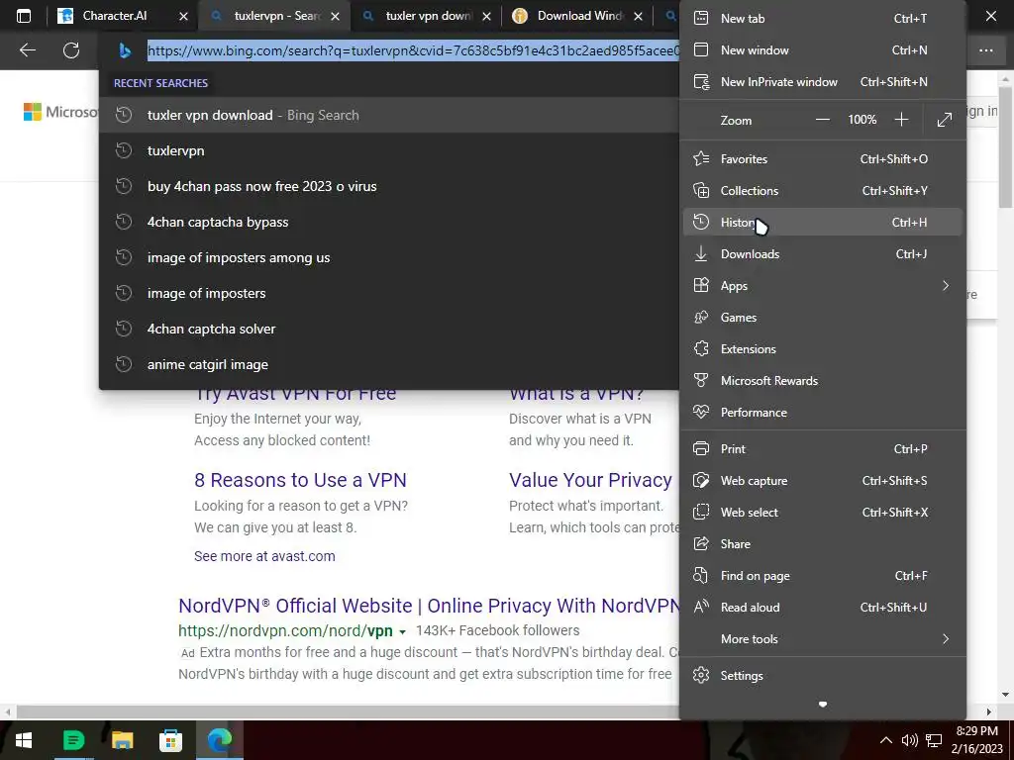Open Collections from the menu
Image resolution: width=1014 pixels, height=760 pixels.
tap(823, 191)
